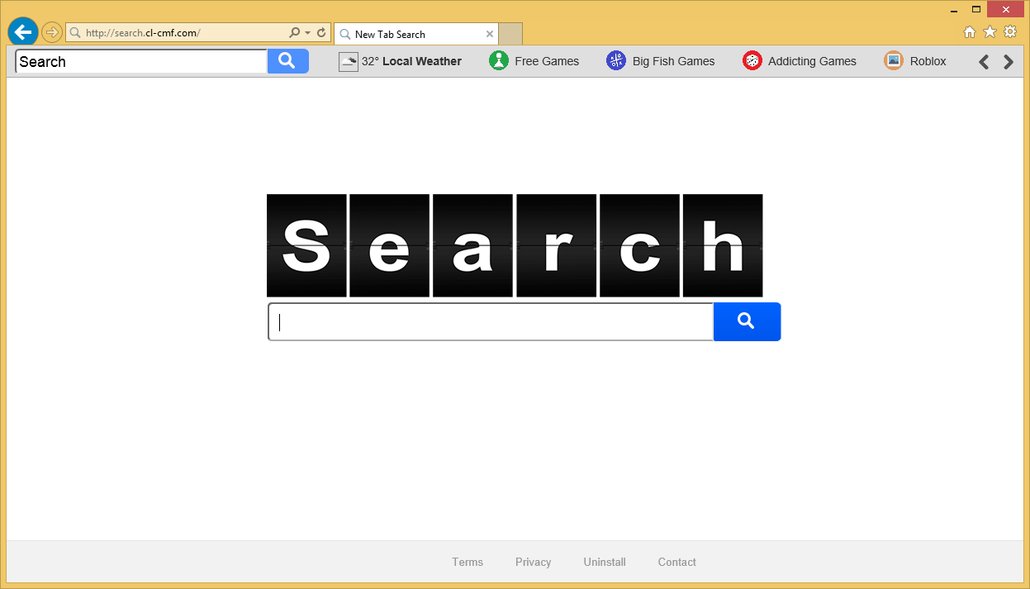Show next toolbar links with right chevron

(1008, 61)
